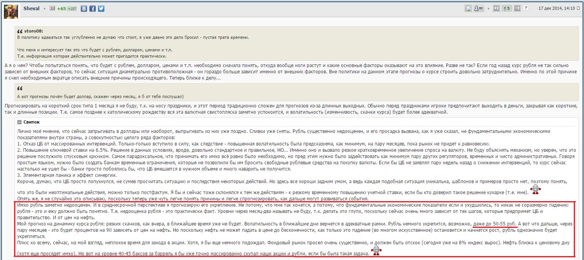This screenshot has height=260, width=584.
Task: Send private message via ЛС icon
Action: [479, 8]
